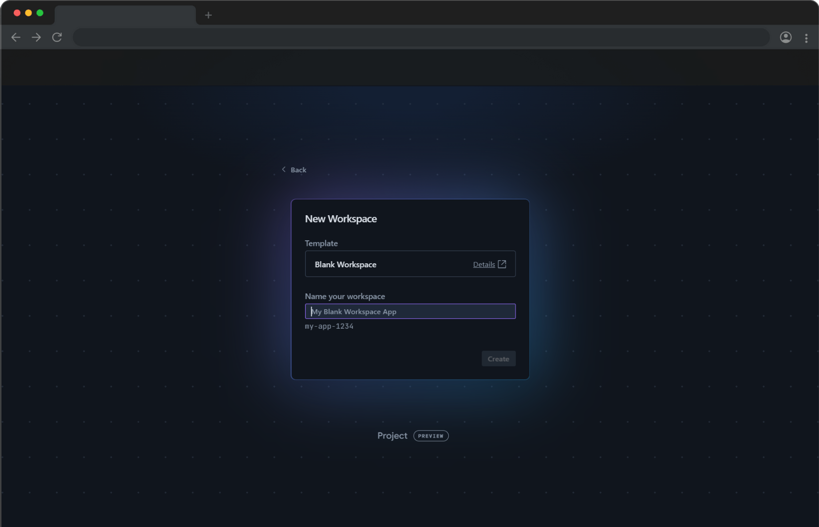
Task: Close the window with red button
Action: tap(17, 13)
